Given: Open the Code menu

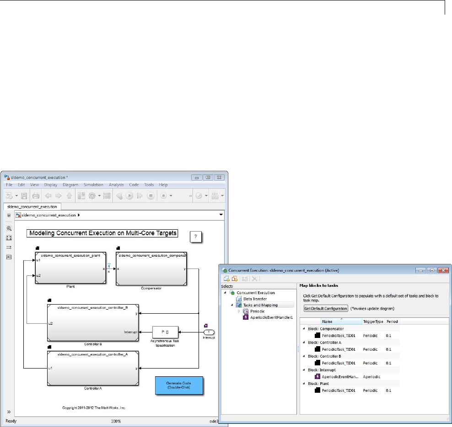Looking at the screenshot, I should click(x=134, y=185).
